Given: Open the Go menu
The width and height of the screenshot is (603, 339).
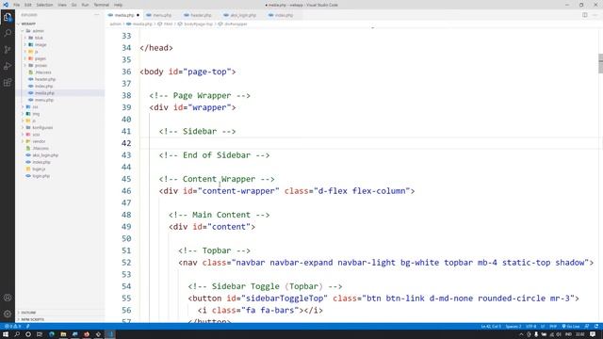Looking at the screenshot, I should [x=73, y=5].
